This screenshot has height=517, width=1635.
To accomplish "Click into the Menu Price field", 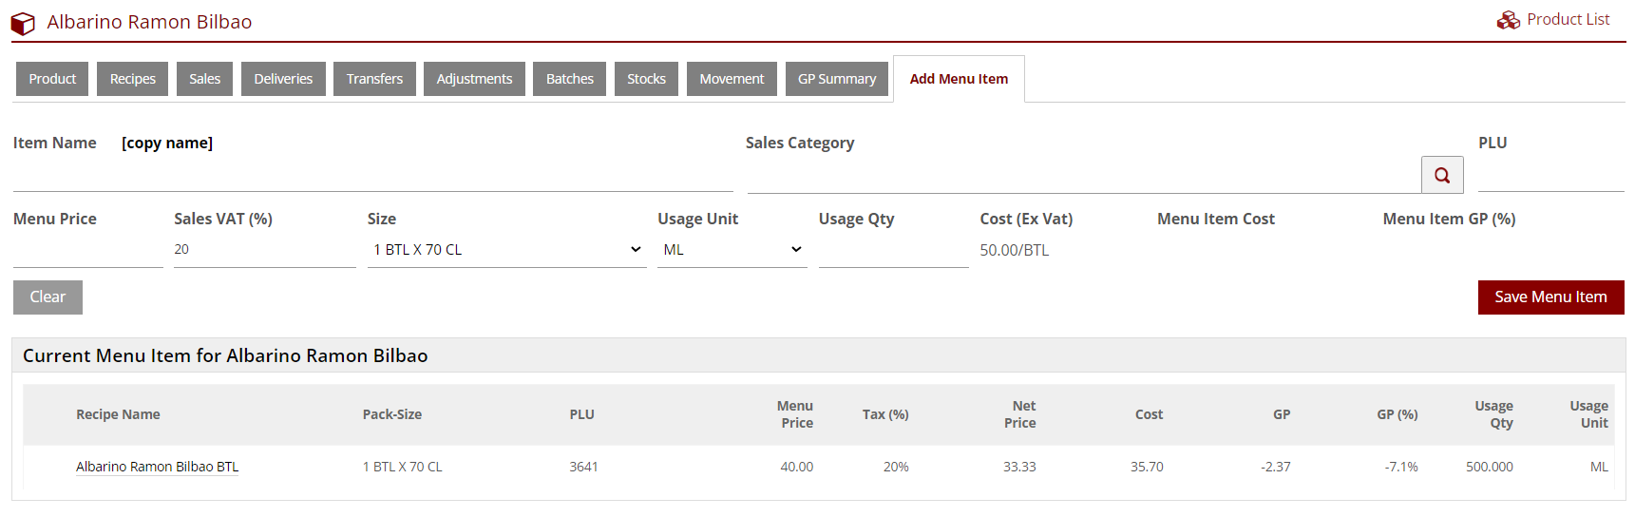I will tap(87, 251).
